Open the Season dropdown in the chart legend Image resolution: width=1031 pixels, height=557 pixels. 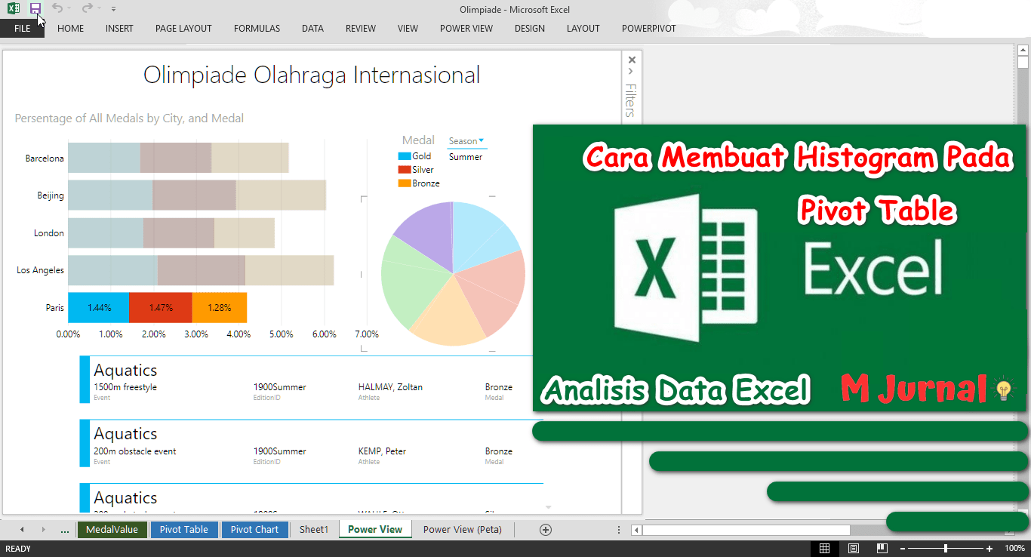pos(481,140)
